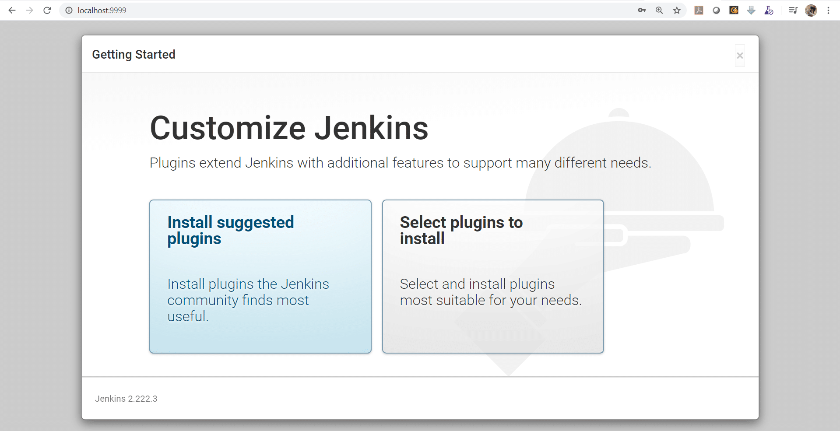Open saved passwords key icon

pos(642,11)
